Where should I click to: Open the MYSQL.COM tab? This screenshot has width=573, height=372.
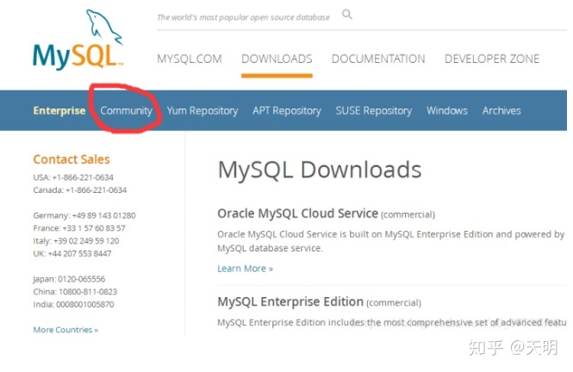tap(190, 59)
